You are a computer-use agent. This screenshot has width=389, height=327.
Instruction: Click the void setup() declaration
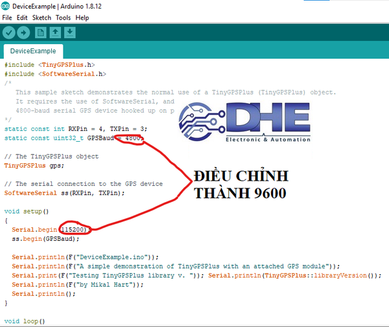(27, 211)
